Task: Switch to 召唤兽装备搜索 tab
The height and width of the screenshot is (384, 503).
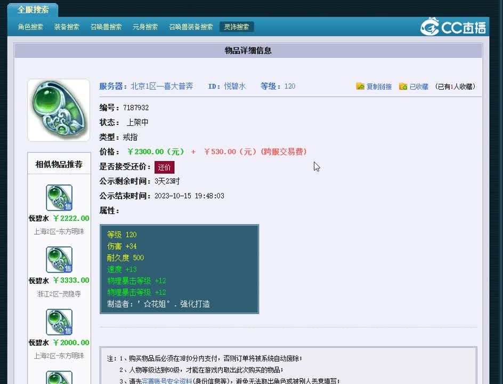Action: tap(191, 27)
